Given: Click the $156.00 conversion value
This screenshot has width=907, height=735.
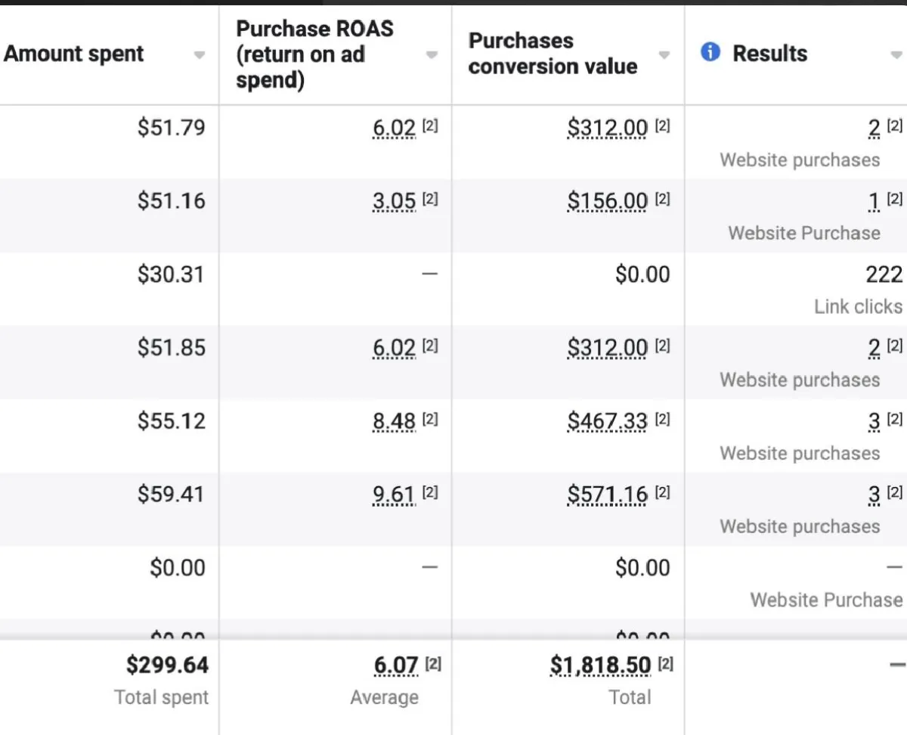Looking at the screenshot, I should pyautogui.click(x=607, y=202).
